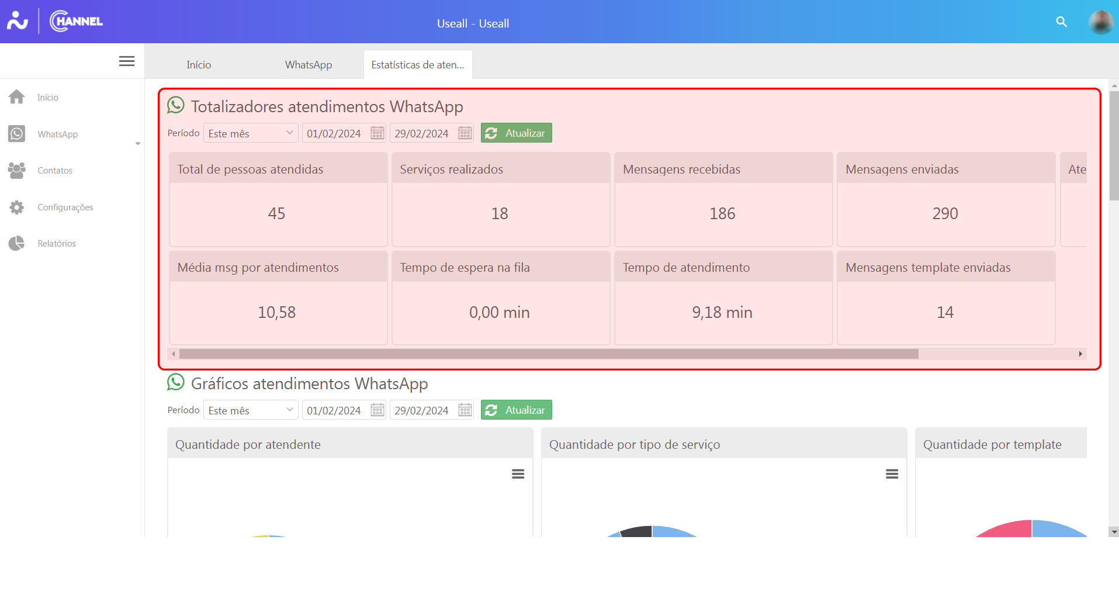
Task: Click the Gráficos start date field 01/02/2024
Action: [335, 410]
